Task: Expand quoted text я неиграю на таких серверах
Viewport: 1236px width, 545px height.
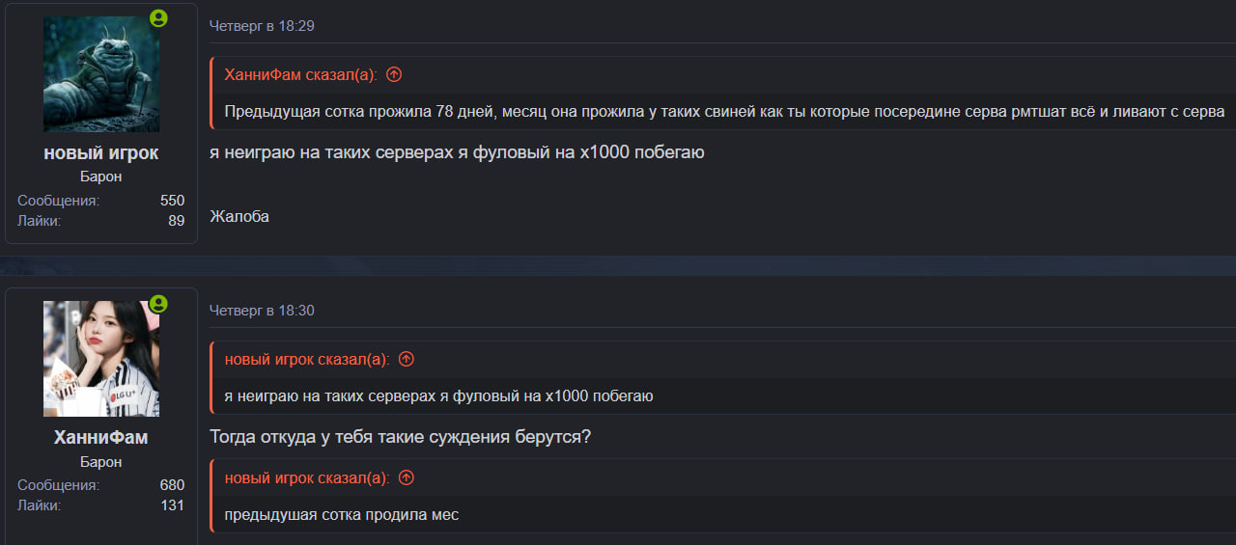Action: coord(439,395)
